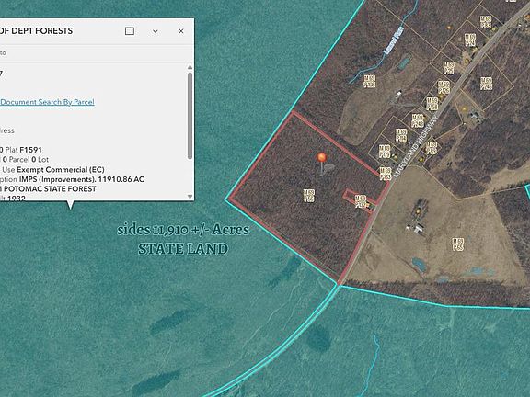Click parcel label in the large open field

point(457,244)
